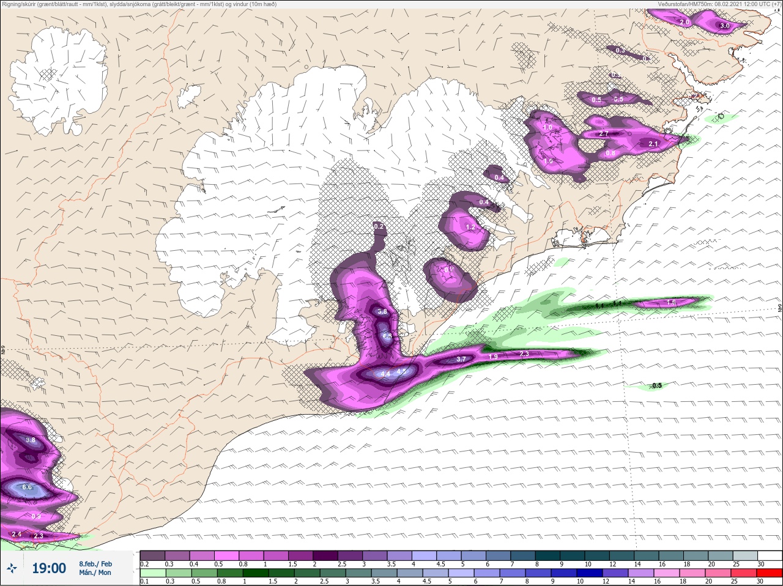The height and width of the screenshot is (586, 783).
Task: Click the compass star icon beside 19:00
Action: click(12, 568)
